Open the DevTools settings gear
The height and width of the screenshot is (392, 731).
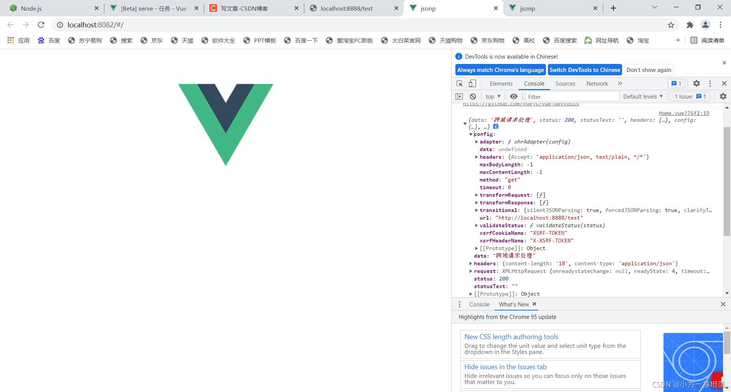(x=696, y=83)
